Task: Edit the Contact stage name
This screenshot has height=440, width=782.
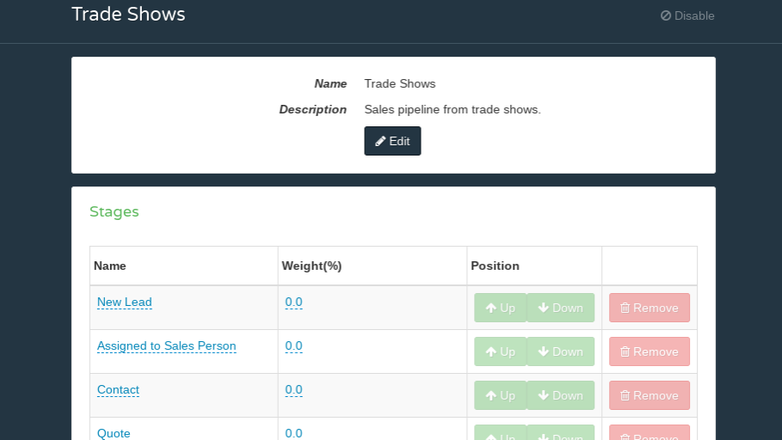Action: 118,389
